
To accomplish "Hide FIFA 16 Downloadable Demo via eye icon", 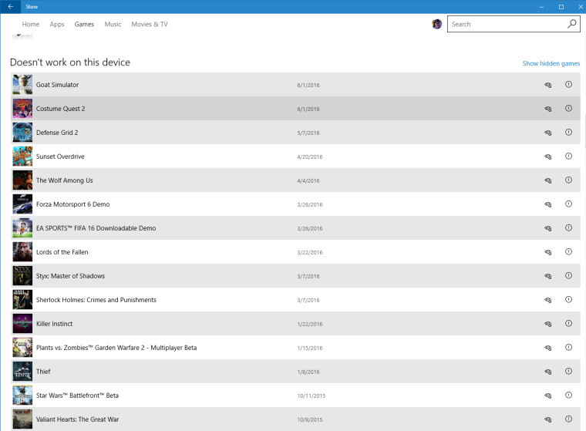I will 548,228.
